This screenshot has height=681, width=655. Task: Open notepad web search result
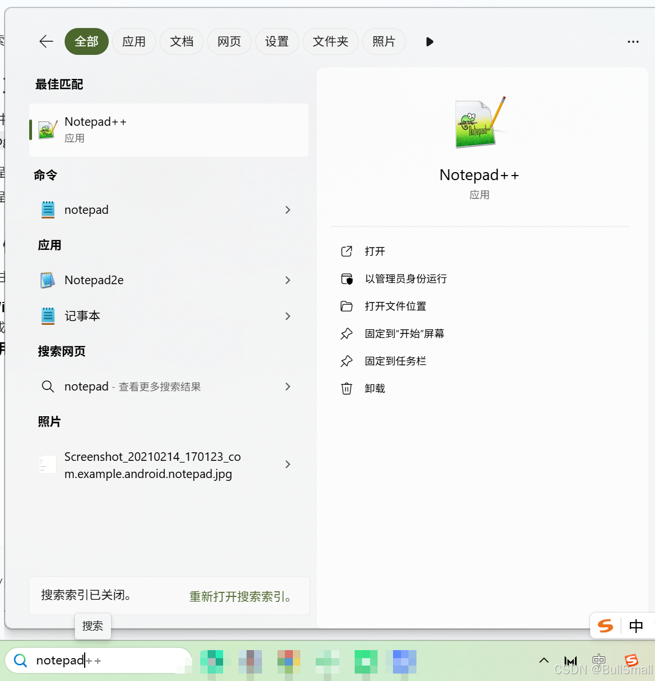click(169, 387)
